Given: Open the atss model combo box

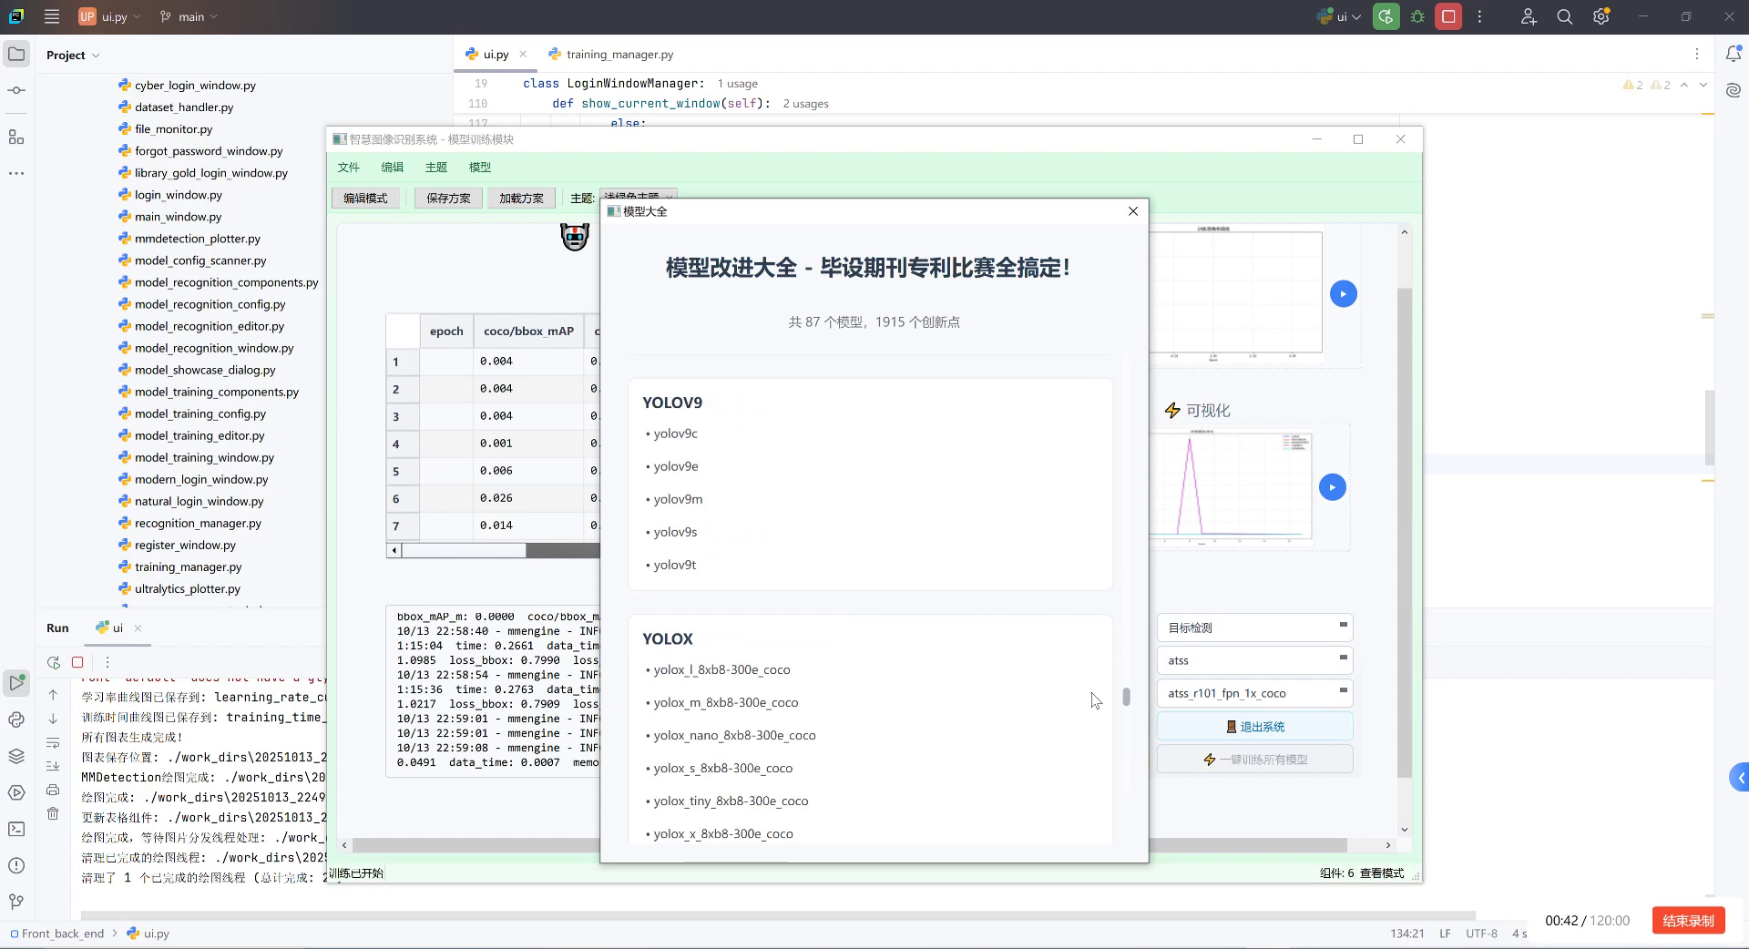Looking at the screenshot, I should [1254, 660].
